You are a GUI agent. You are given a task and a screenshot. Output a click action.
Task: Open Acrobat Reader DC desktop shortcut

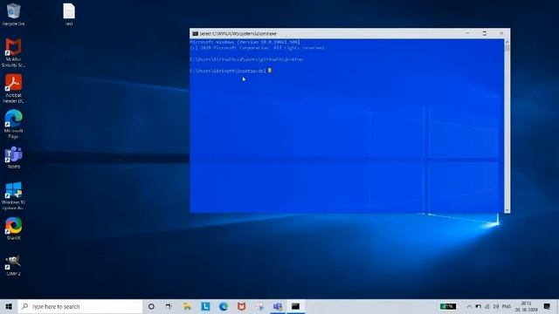coord(14,88)
